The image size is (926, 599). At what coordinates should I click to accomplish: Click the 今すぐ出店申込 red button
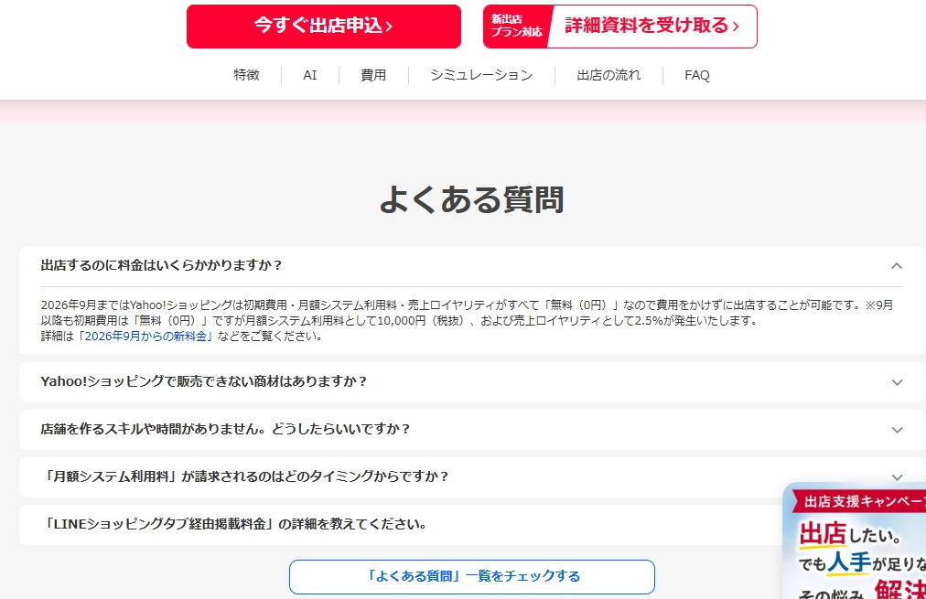point(324,27)
